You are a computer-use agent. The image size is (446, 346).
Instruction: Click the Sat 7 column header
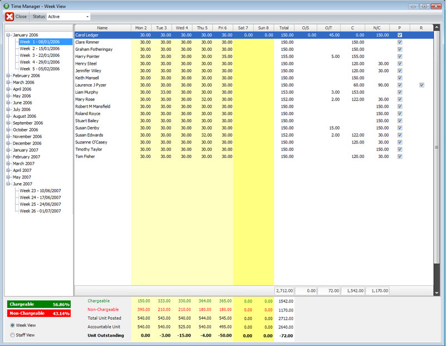click(x=243, y=28)
